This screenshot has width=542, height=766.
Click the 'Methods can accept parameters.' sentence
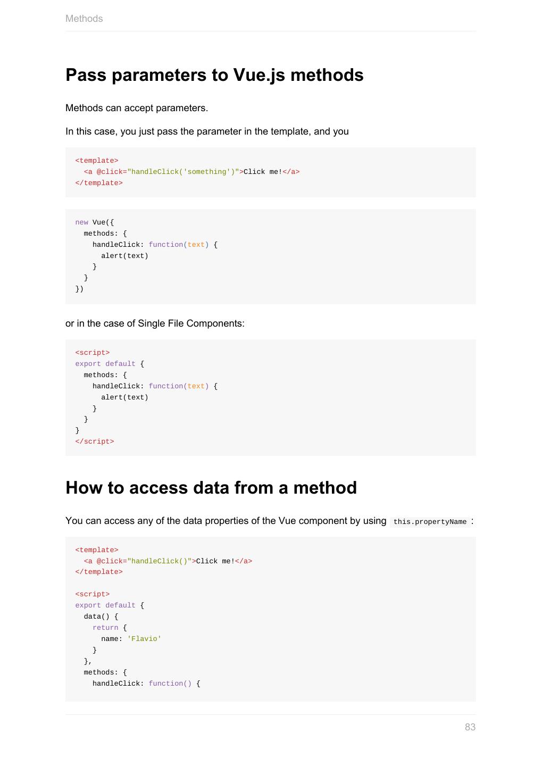[137, 108]
